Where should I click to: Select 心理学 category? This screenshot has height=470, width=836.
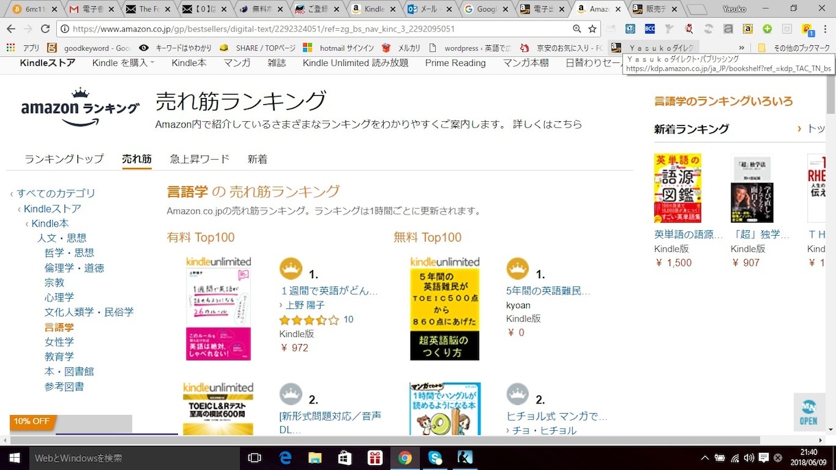coord(59,297)
